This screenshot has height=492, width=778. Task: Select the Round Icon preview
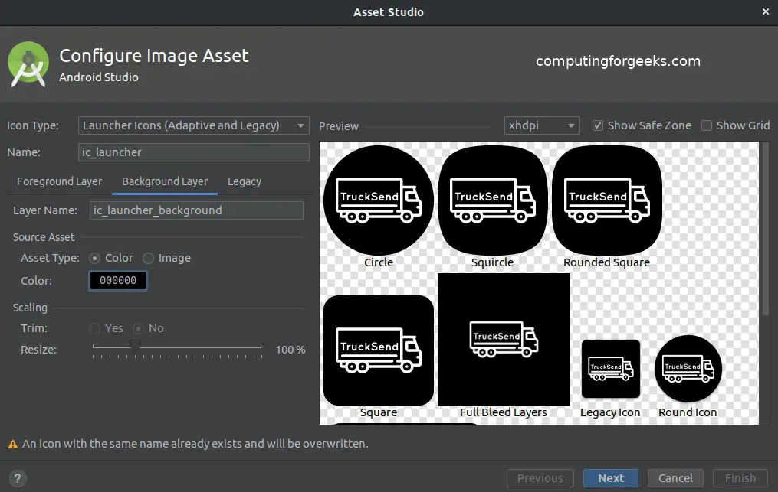(x=688, y=369)
